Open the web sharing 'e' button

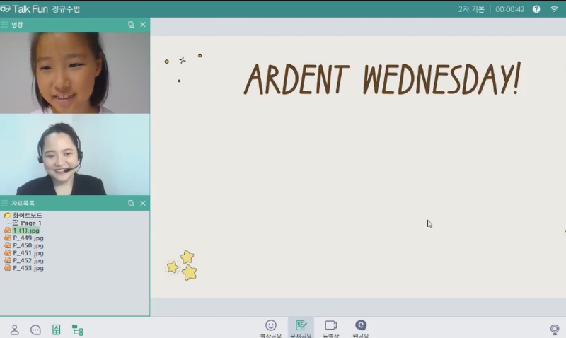[361, 326]
